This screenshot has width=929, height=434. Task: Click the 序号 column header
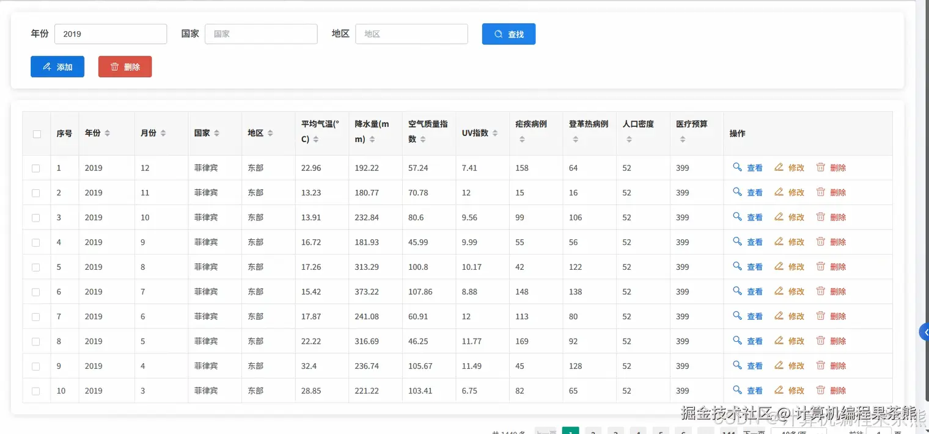tap(64, 133)
